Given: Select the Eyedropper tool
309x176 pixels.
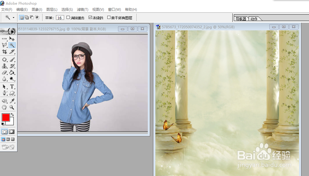Looking at the screenshot, I should [x=12, y=101].
